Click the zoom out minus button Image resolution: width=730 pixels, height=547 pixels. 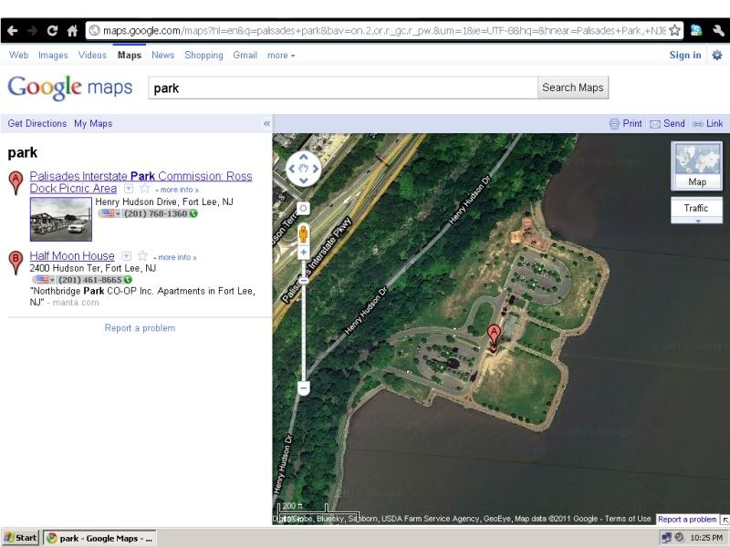[x=304, y=387]
